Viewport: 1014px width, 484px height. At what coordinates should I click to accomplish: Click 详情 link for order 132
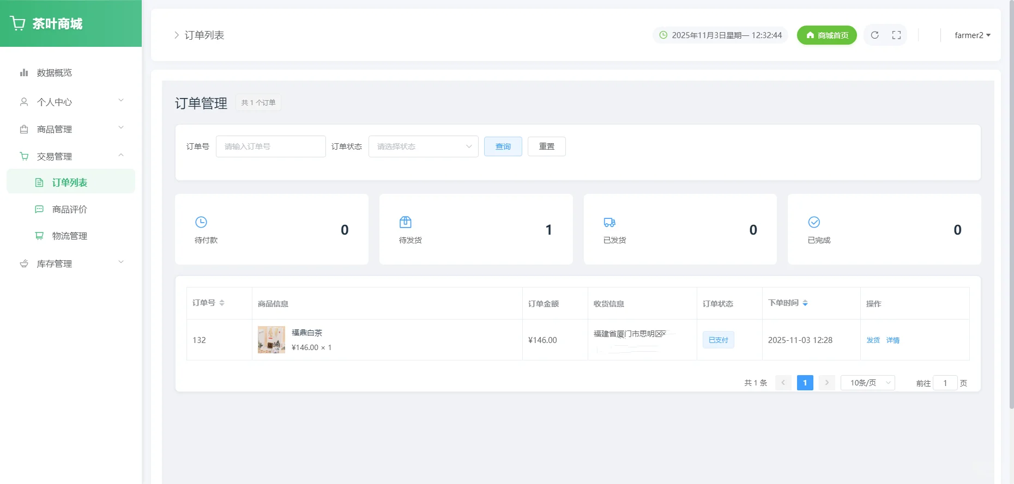coord(893,340)
